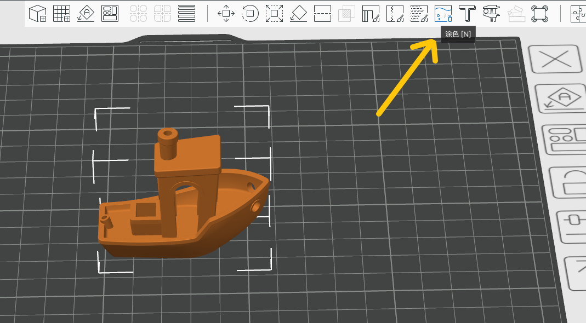Click the top toolbar Arrange all objects icon
The image size is (586, 323).
point(110,14)
